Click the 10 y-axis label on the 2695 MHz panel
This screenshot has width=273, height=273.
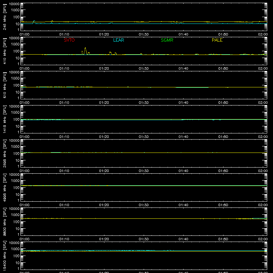point(17,160)
